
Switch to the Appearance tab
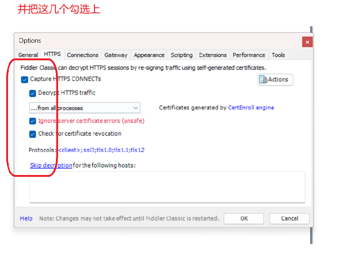click(149, 55)
